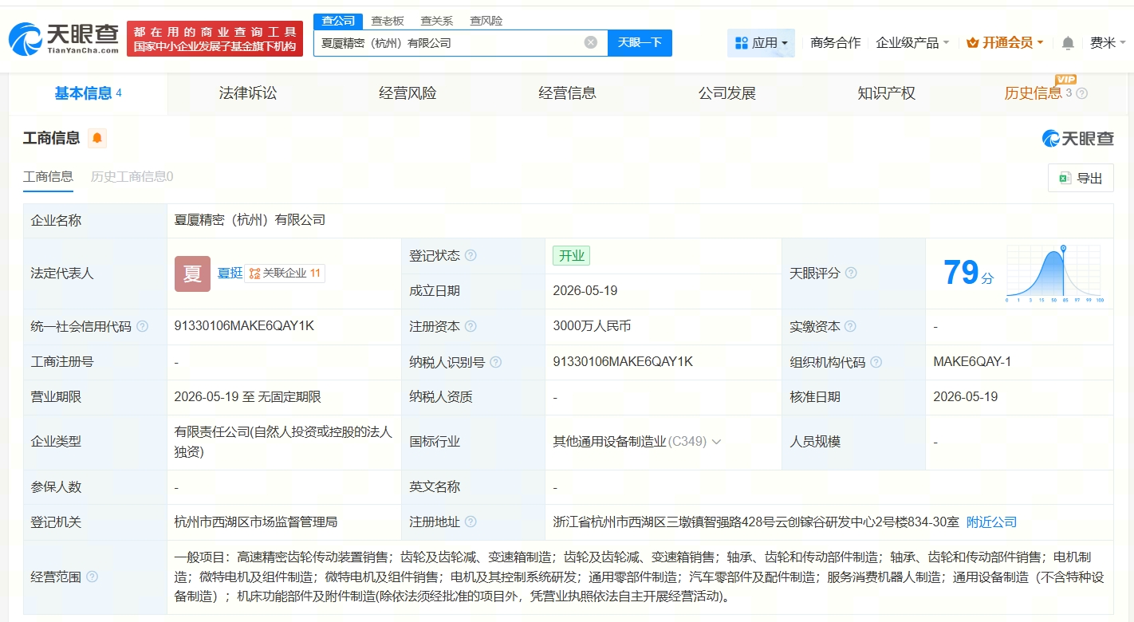This screenshot has height=622, width=1134.
Task: Click the help icon next to 经营范围
Action: pyautogui.click(x=92, y=577)
